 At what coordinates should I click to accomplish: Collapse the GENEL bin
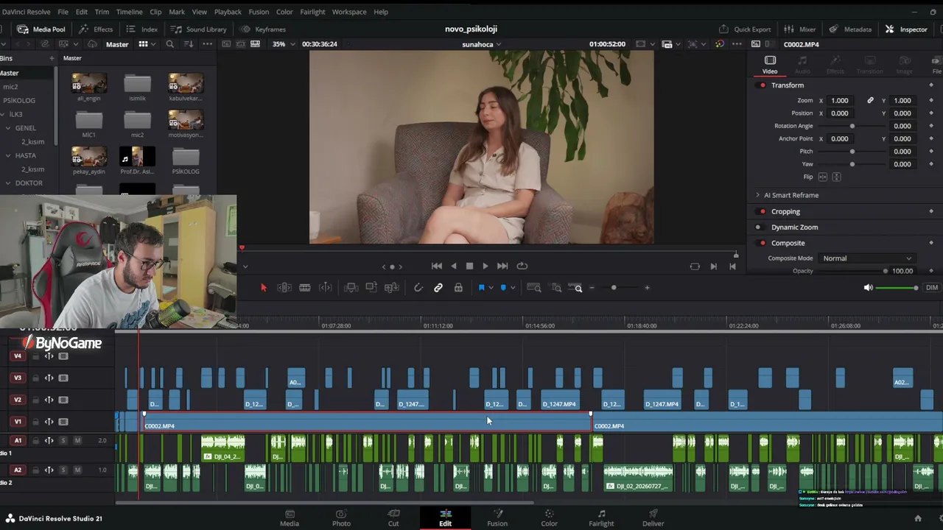(7, 128)
